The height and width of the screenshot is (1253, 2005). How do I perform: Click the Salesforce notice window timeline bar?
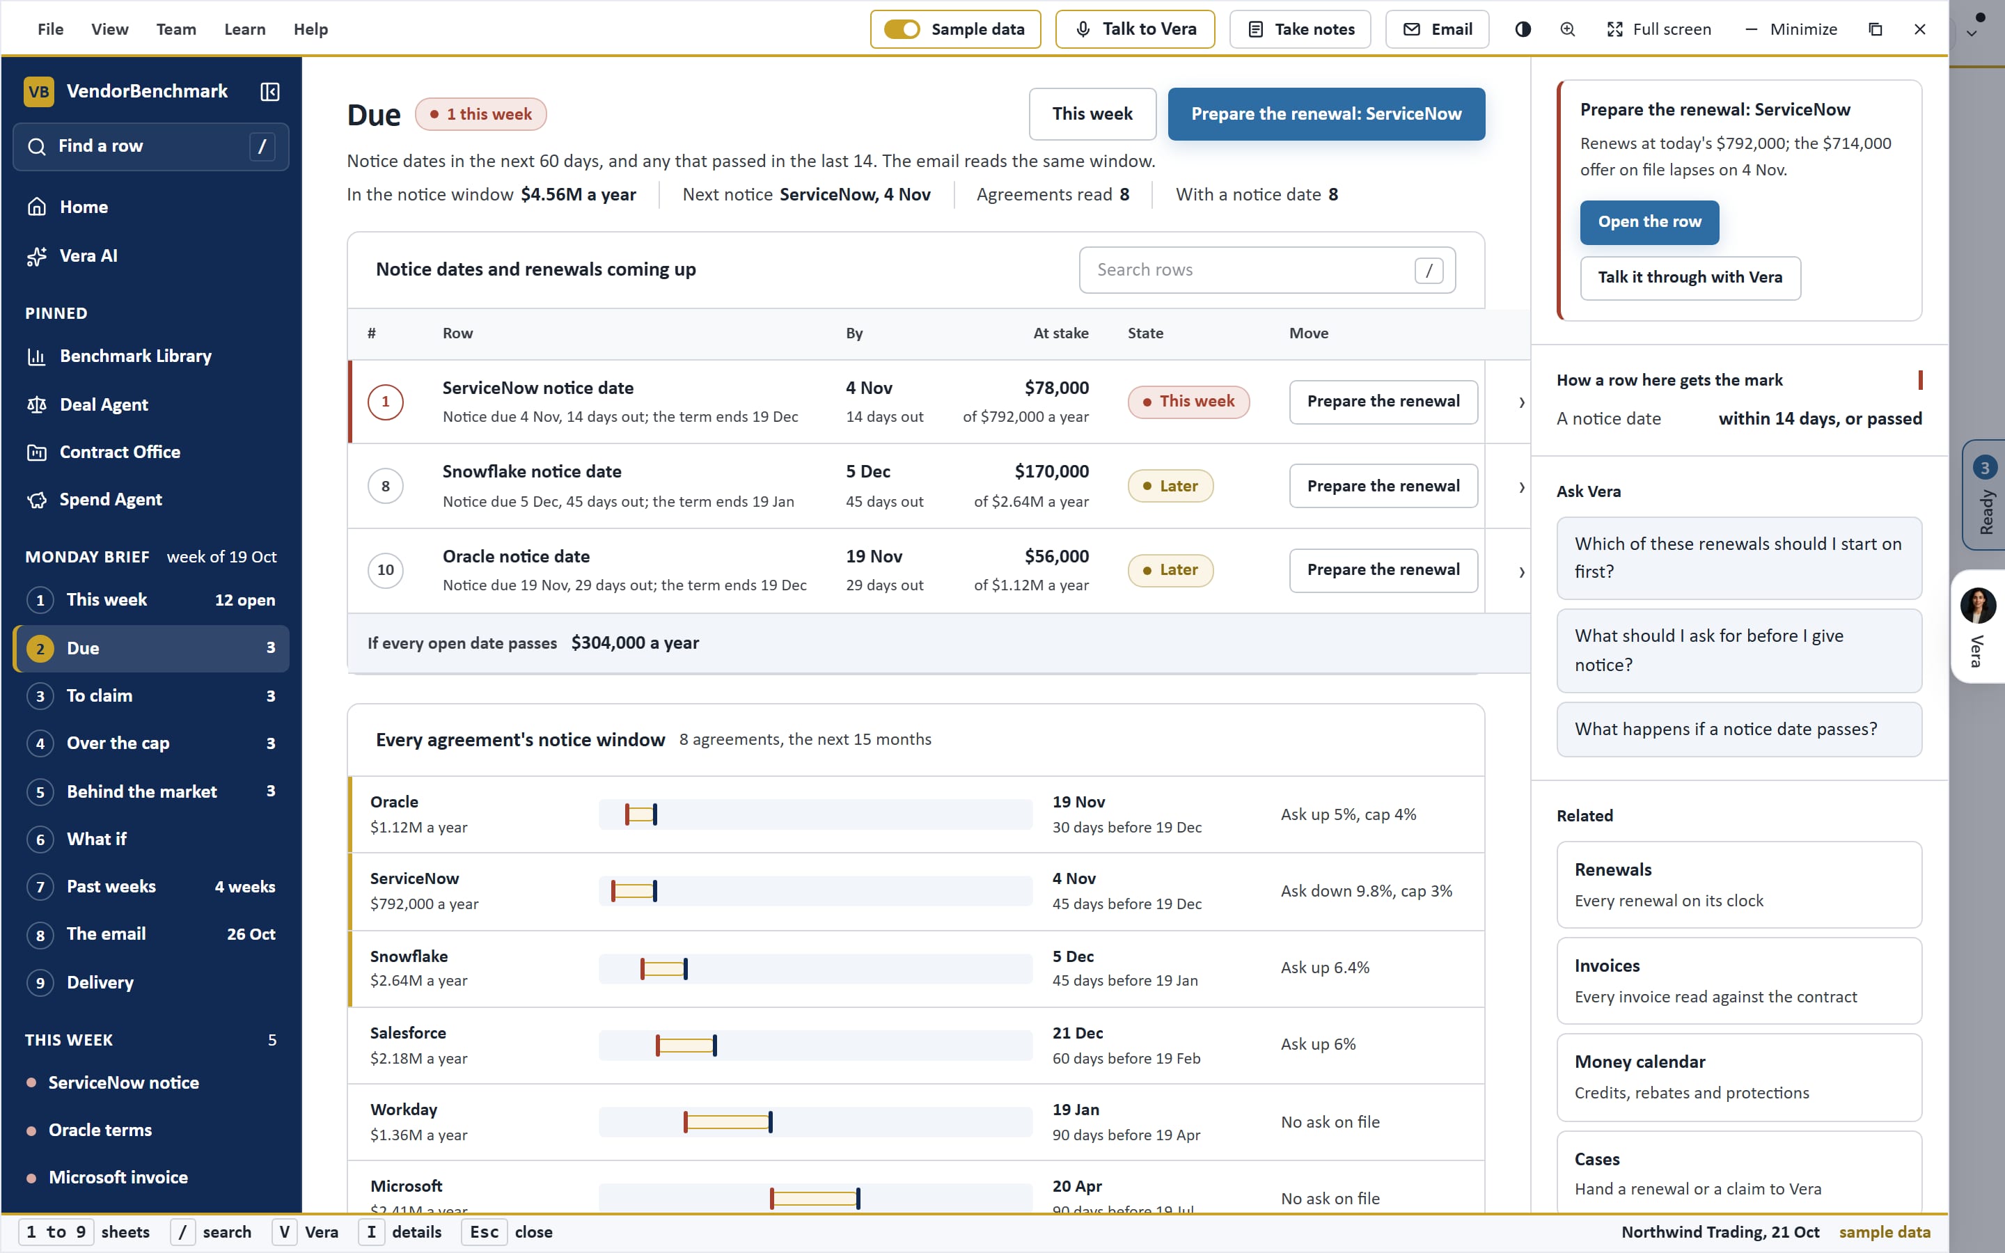tap(815, 1046)
